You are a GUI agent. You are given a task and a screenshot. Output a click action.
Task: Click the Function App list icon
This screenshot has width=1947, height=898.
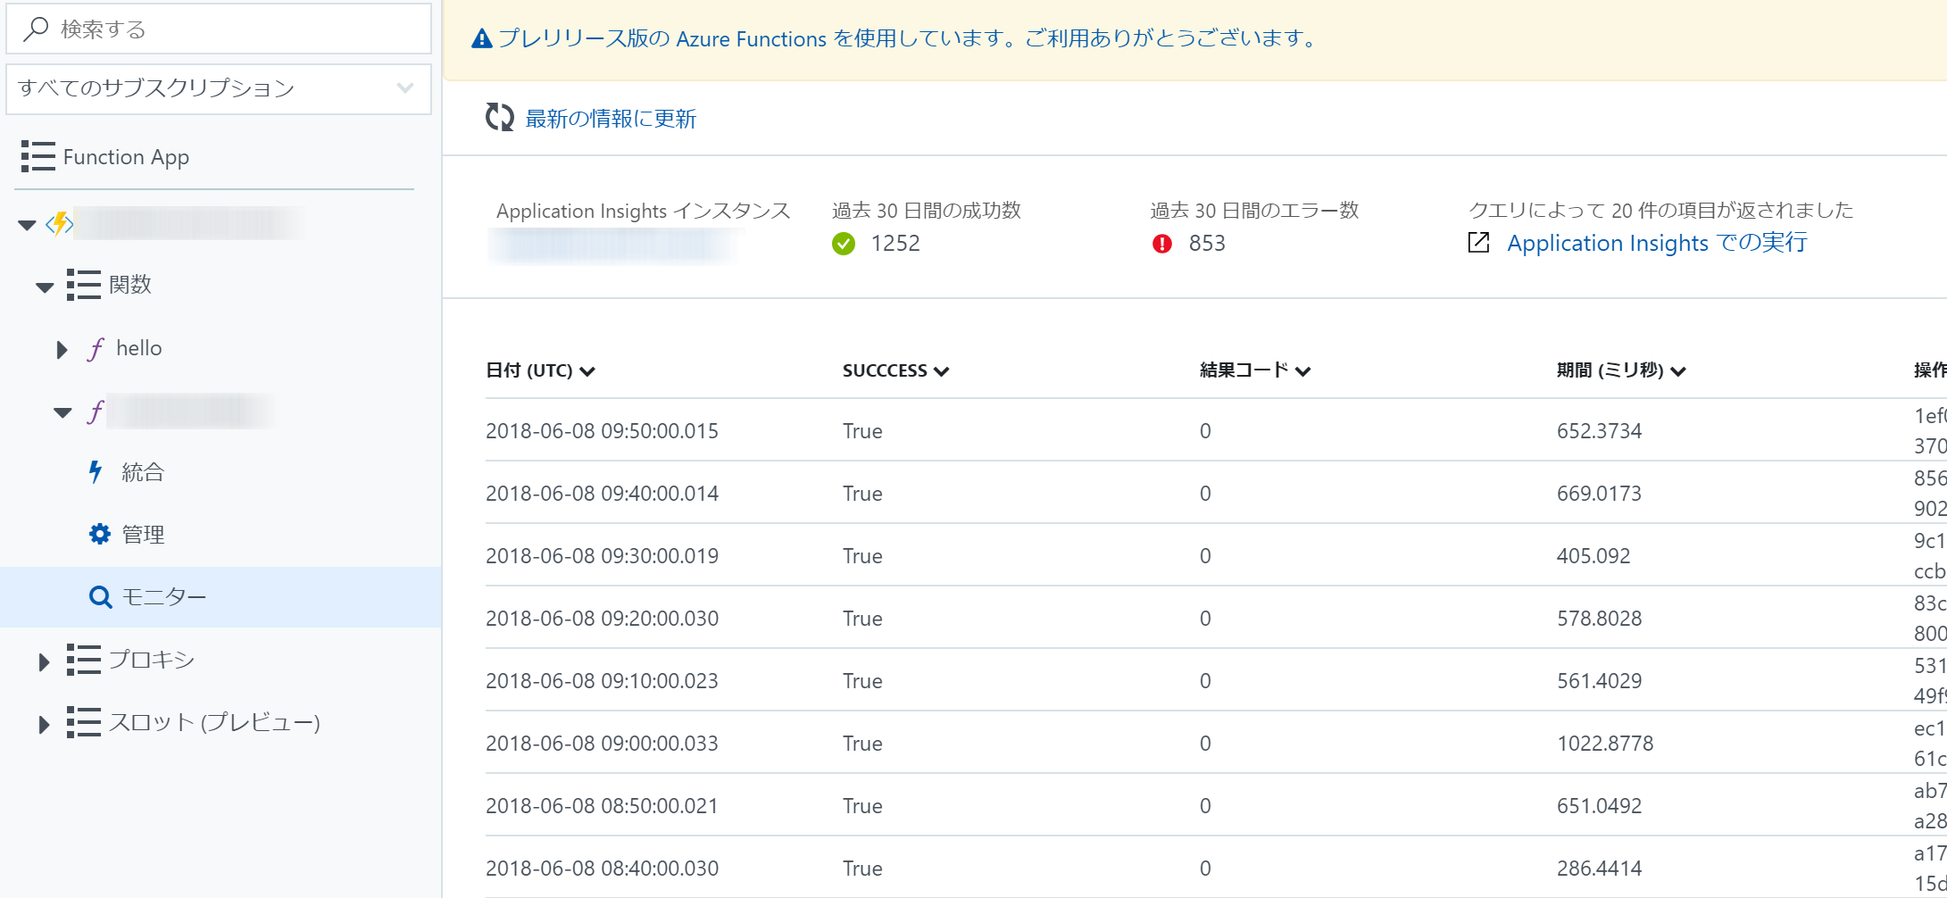coord(38,156)
